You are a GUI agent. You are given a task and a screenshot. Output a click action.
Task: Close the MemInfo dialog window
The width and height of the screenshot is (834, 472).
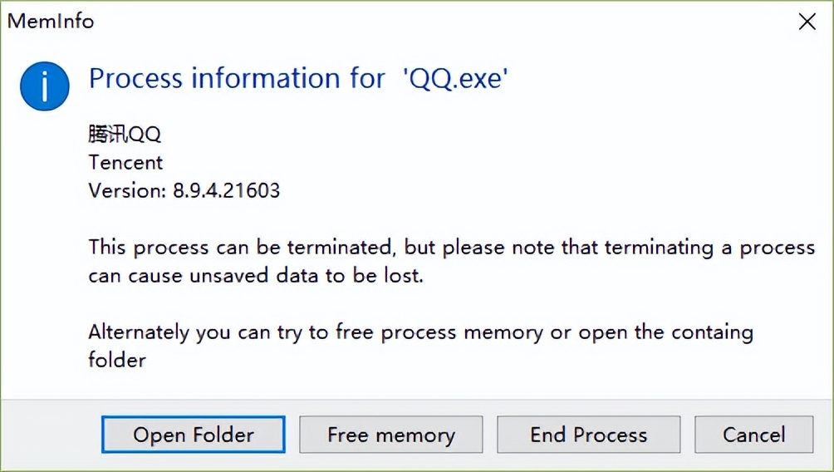(x=807, y=22)
